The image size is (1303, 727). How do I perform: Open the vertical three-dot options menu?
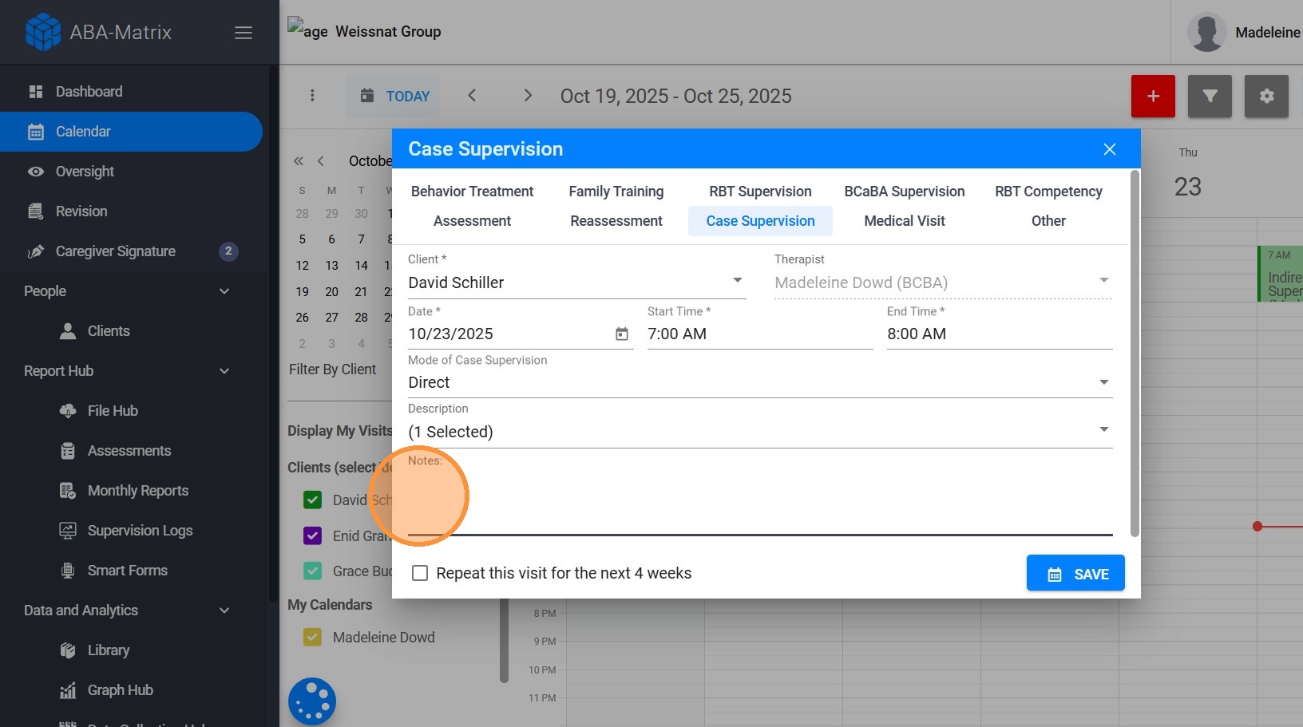[x=312, y=96]
